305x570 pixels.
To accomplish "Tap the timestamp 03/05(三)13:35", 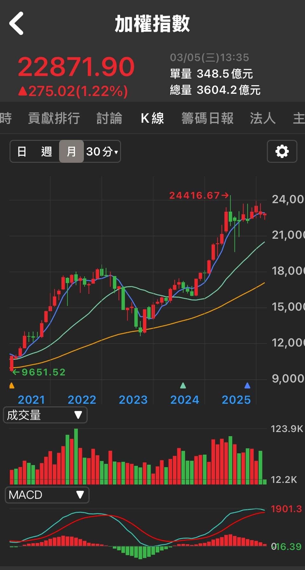I will tap(209, 57).
